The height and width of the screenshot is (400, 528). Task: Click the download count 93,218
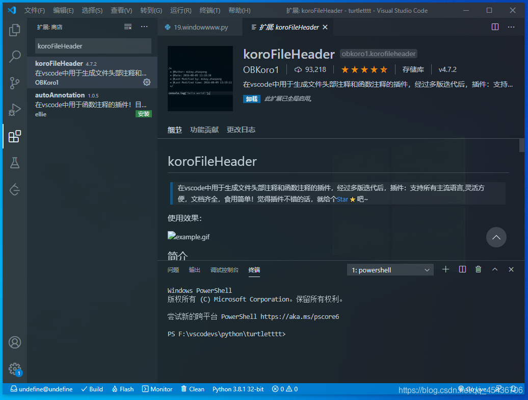coord(310,70)
